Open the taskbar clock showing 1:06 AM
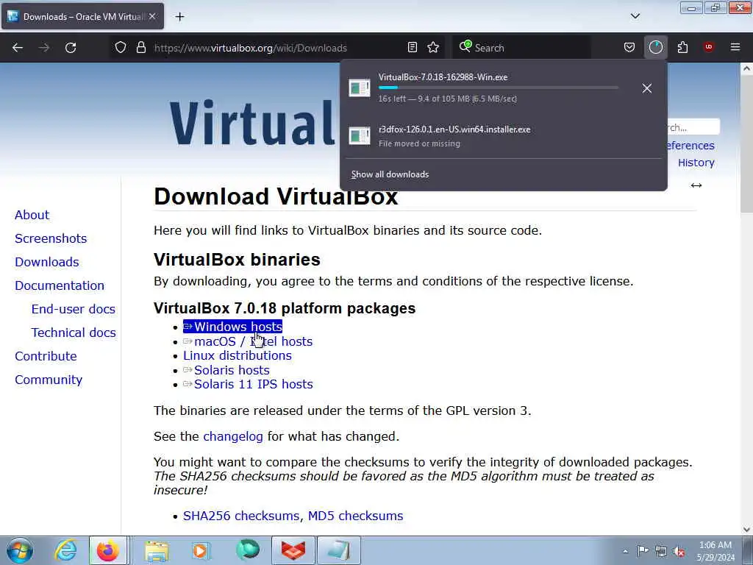Image resolution: width=753 pixels, height=565 pixels. pyautogui.click(x=715, y=551)
